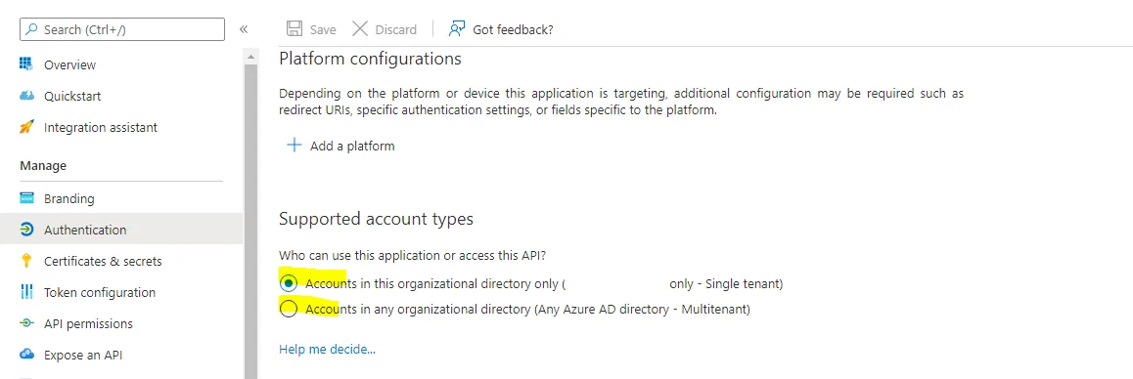Click the Save floppy disk icon
This screenshot has width=1133, height=379.
(295, 29)
